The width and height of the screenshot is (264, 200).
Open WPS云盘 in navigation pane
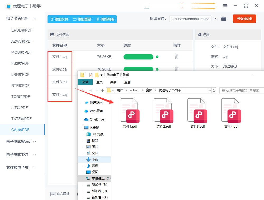[x=94, y=111]
